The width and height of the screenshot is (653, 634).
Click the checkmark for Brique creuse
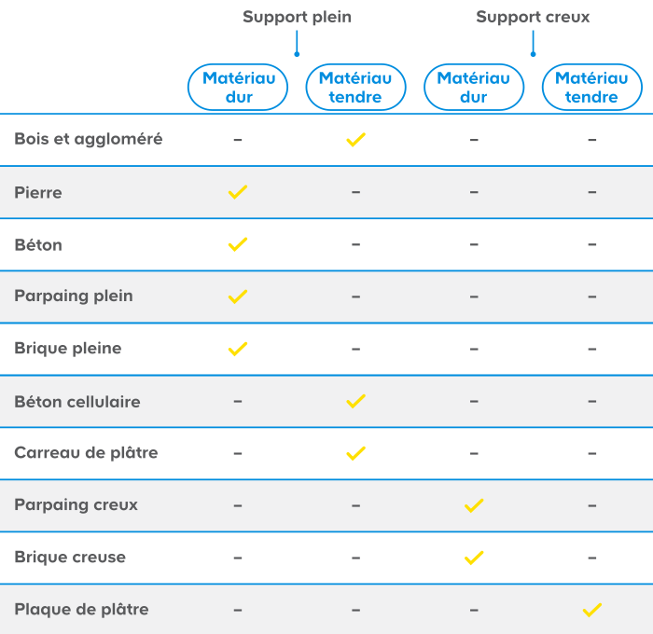point(474,558)
